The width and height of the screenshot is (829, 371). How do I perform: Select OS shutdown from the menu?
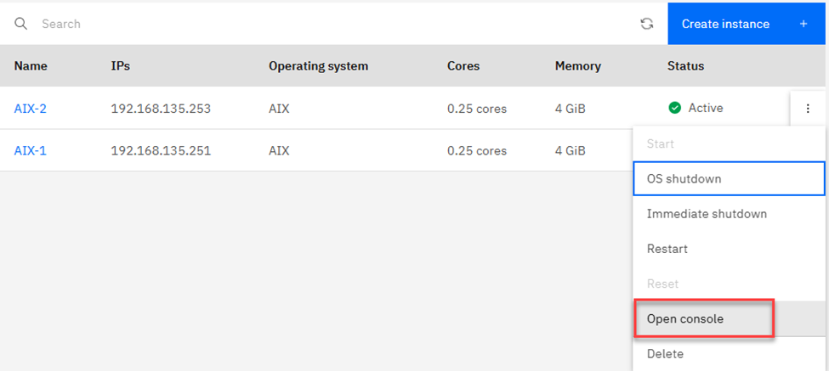(729, 179)
